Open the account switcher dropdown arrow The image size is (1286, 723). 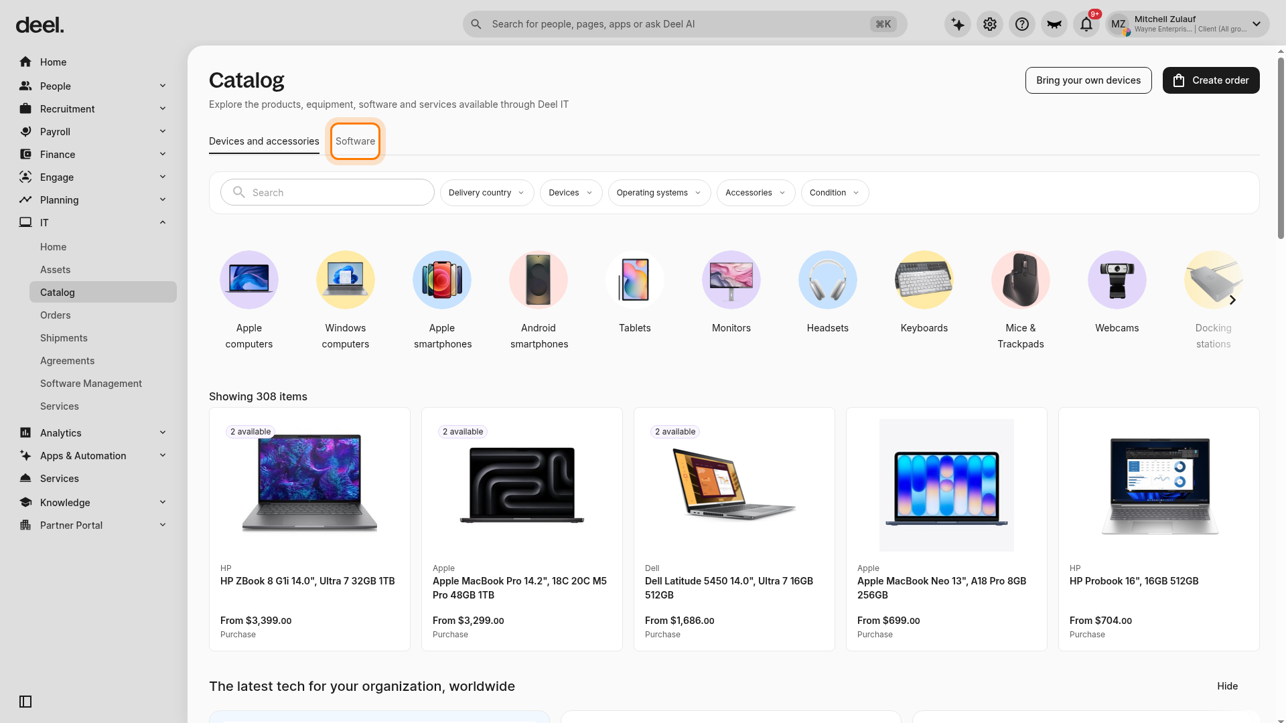tap(1257, 24)
